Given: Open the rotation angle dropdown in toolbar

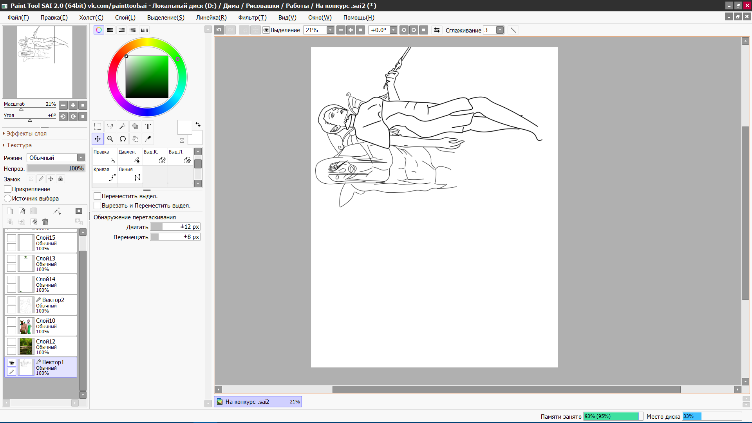Looking at the screenshot, I should (x=393, y=30).
